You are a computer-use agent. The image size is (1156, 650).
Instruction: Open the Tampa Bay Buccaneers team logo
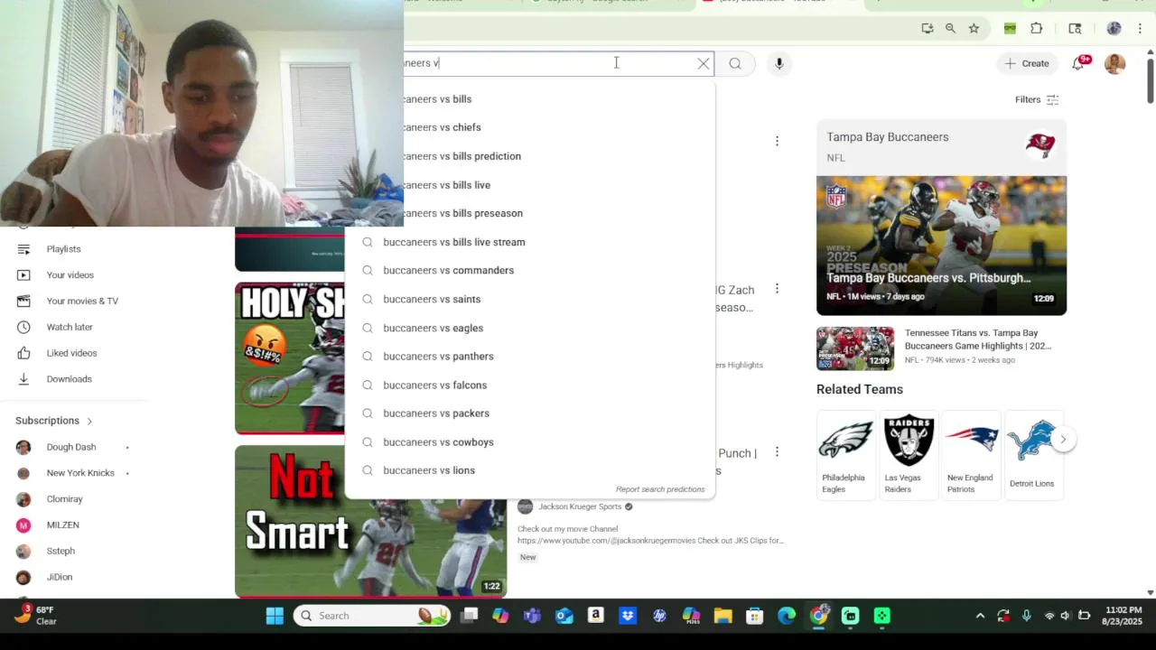click(x=1040, y=146)
